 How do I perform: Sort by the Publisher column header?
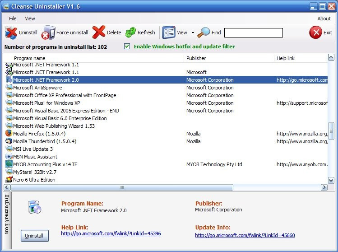click(x=229, y=58)
